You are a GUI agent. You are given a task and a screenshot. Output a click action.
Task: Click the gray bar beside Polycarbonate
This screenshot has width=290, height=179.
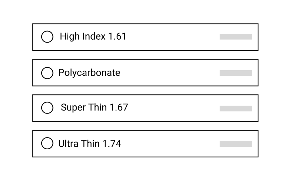click(235, 73)
